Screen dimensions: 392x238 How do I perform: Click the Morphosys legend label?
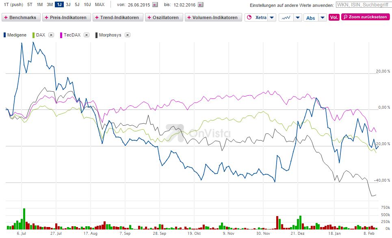click(x=110, y=35)
